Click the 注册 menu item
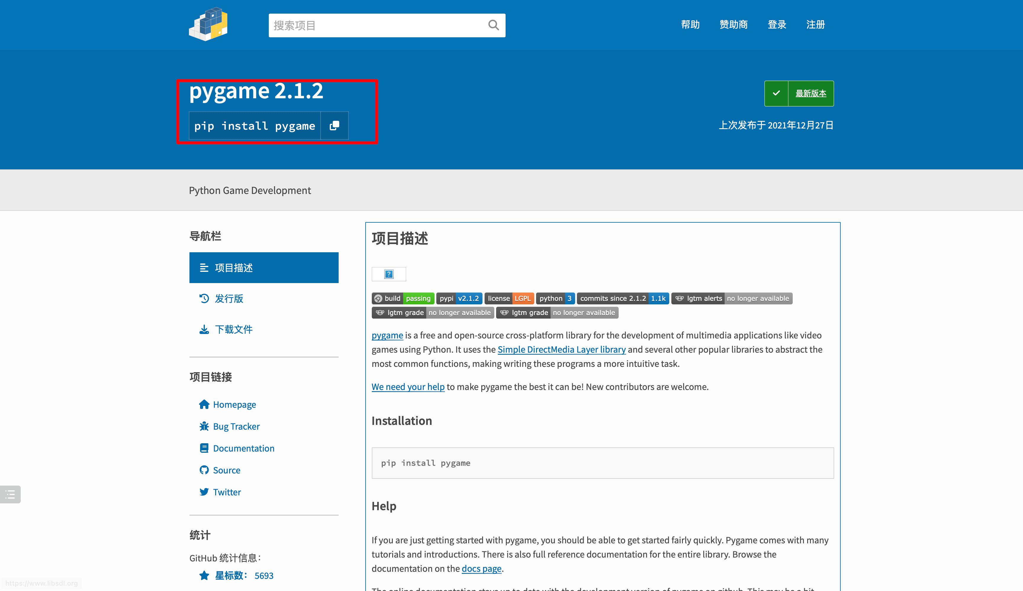1023x591 pixels. click(815, 25)
